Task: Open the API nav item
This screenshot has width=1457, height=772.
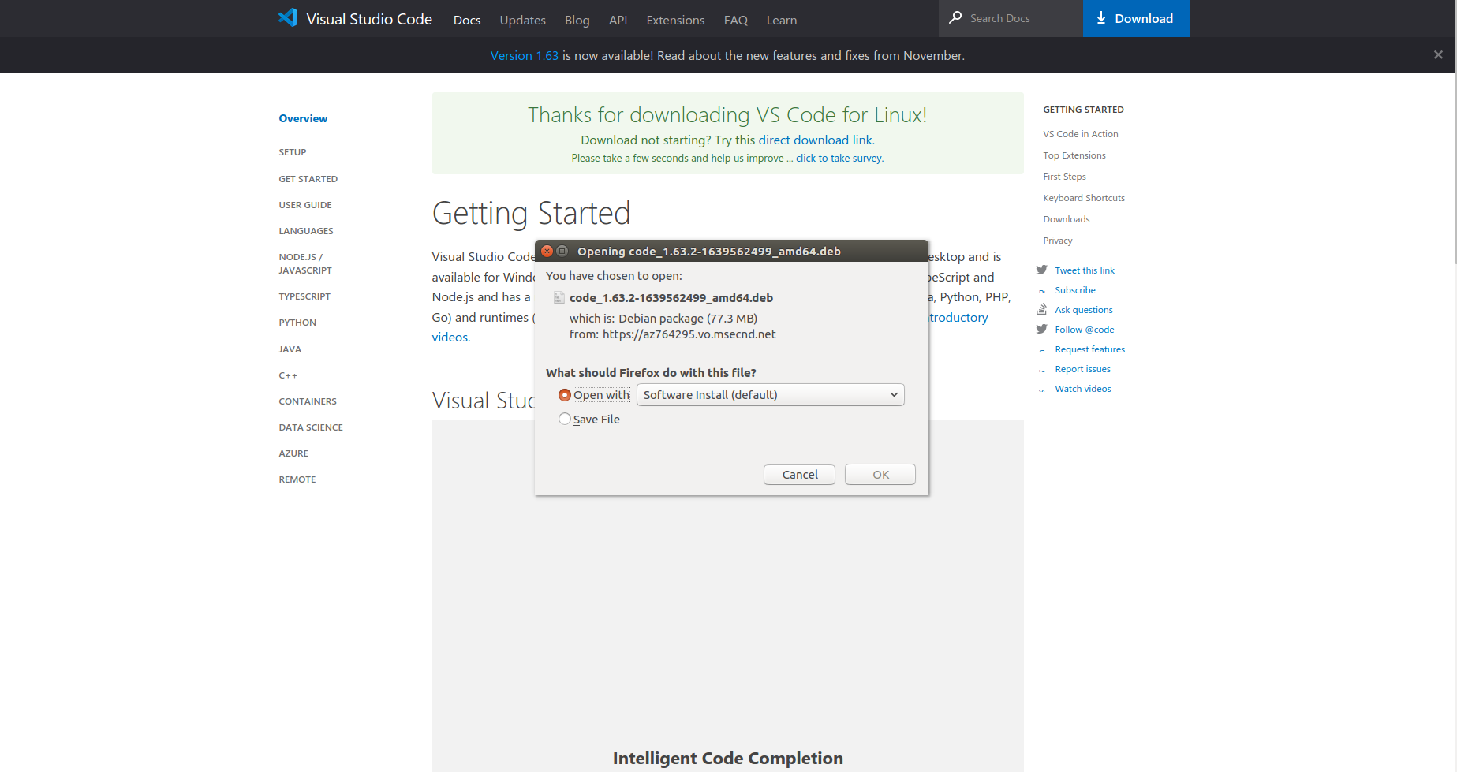Action: [618, 20]
